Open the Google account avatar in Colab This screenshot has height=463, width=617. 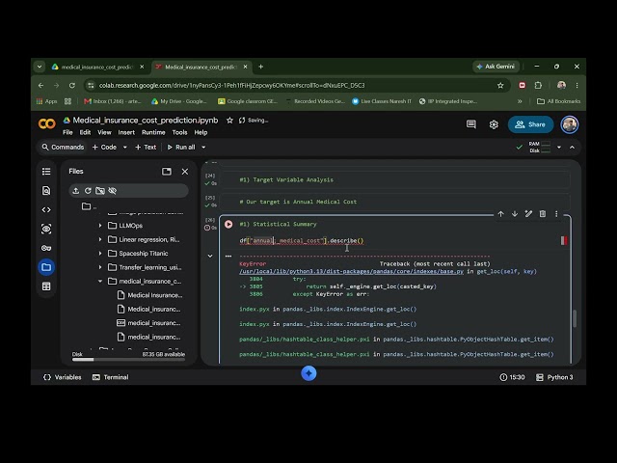coord(570,124)
